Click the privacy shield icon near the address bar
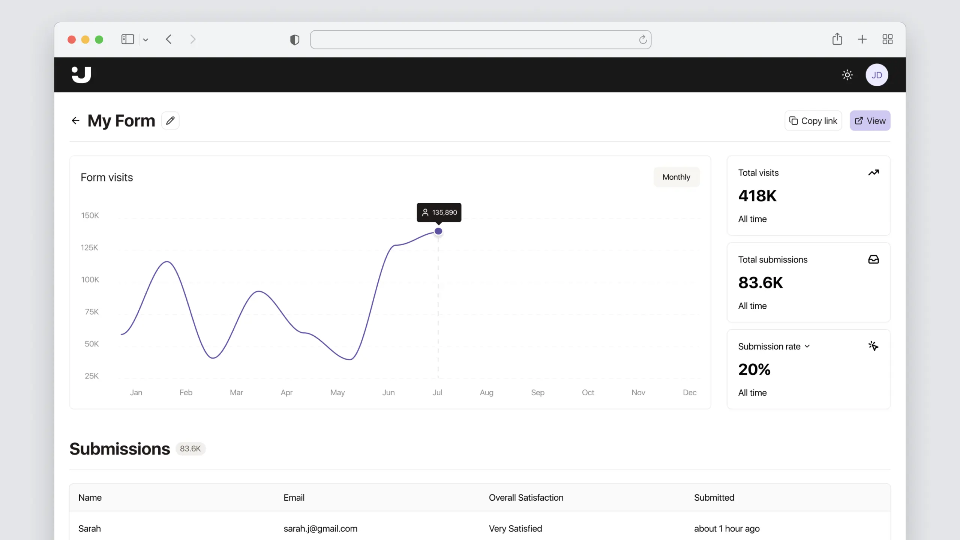 [x=295, y=40]
